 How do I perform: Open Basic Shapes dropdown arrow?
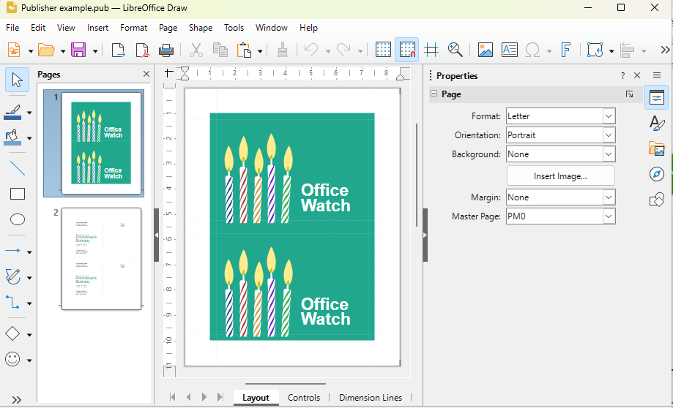click(29, 335)
